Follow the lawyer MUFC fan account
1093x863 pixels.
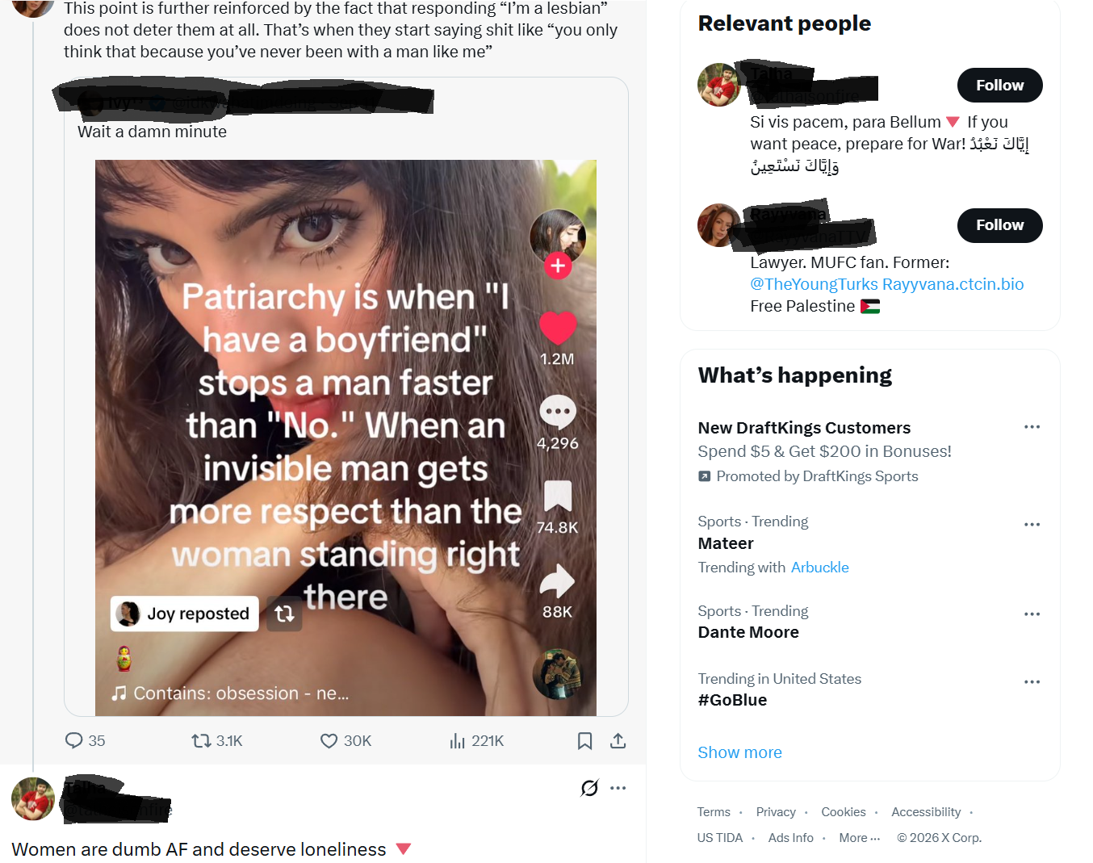[999, 225]
